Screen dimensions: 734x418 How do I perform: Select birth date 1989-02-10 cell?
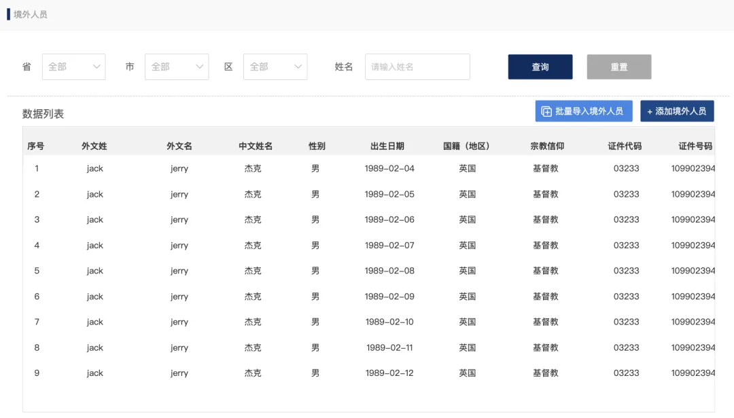point(389,322)
